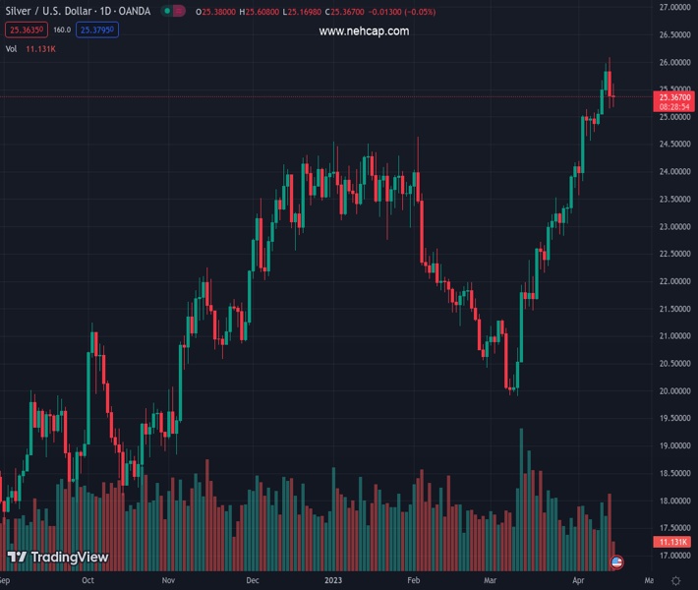This screenshot has height=590, width=698.
Task: Click the Feb label on time axis
Action: click(414, 580)
